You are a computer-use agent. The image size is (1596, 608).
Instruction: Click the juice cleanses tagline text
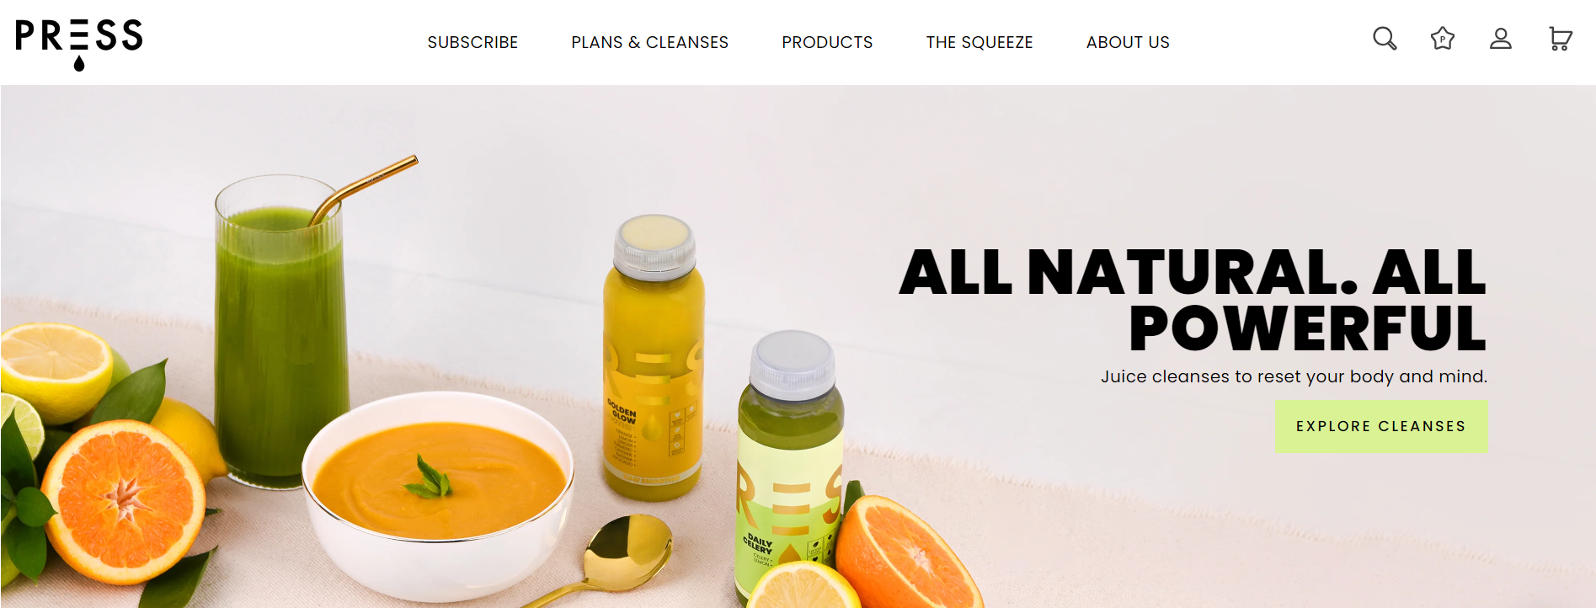(1294, 376)
